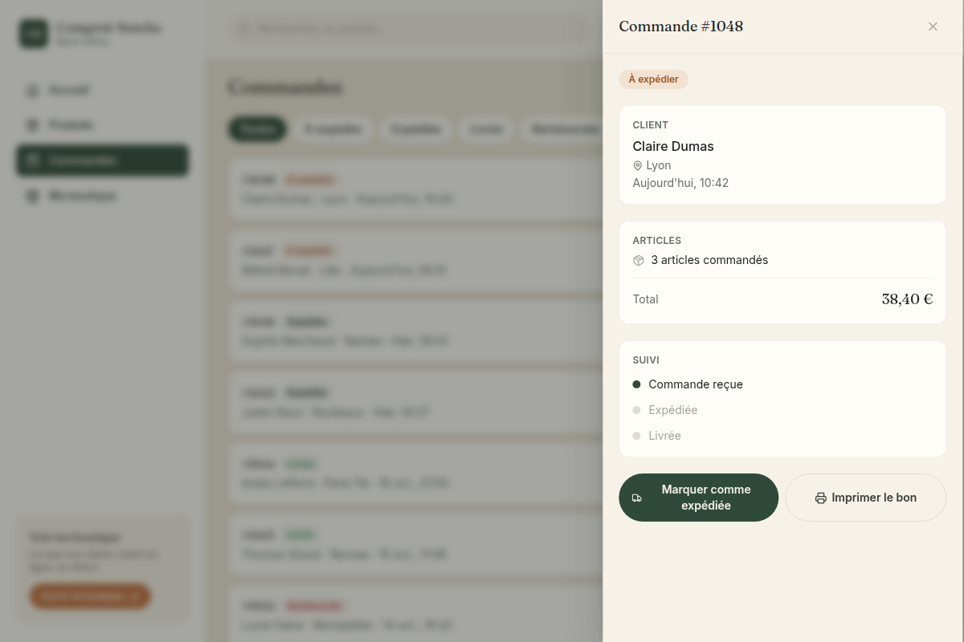
Task: Select the "Commande #1048" panel title
Action: coord(680,26)
